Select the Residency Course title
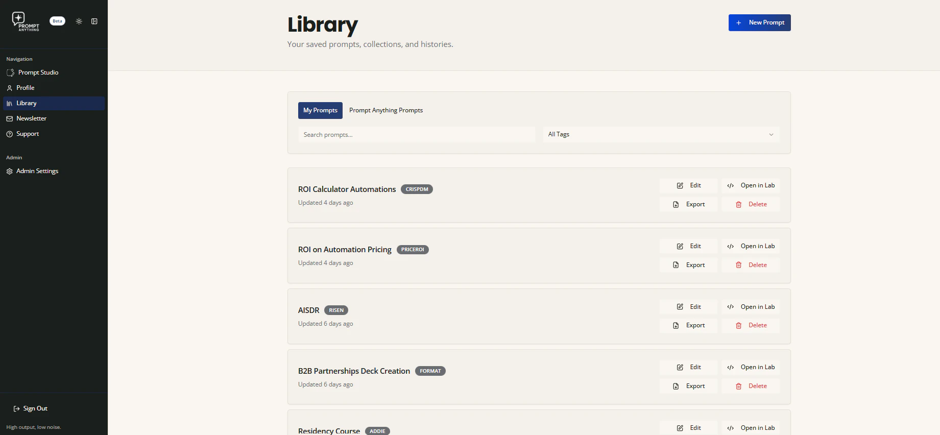The width and height of the screenshot is (940, 435). (x=329, y=431)
